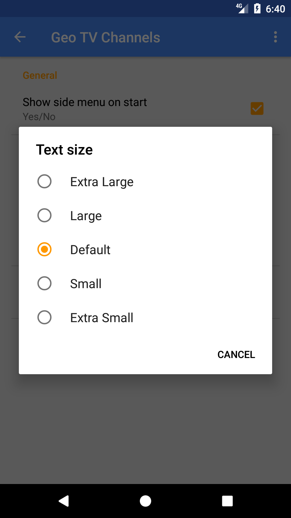Dismiss dialog with CANCEL button

(x=236, y=355)
